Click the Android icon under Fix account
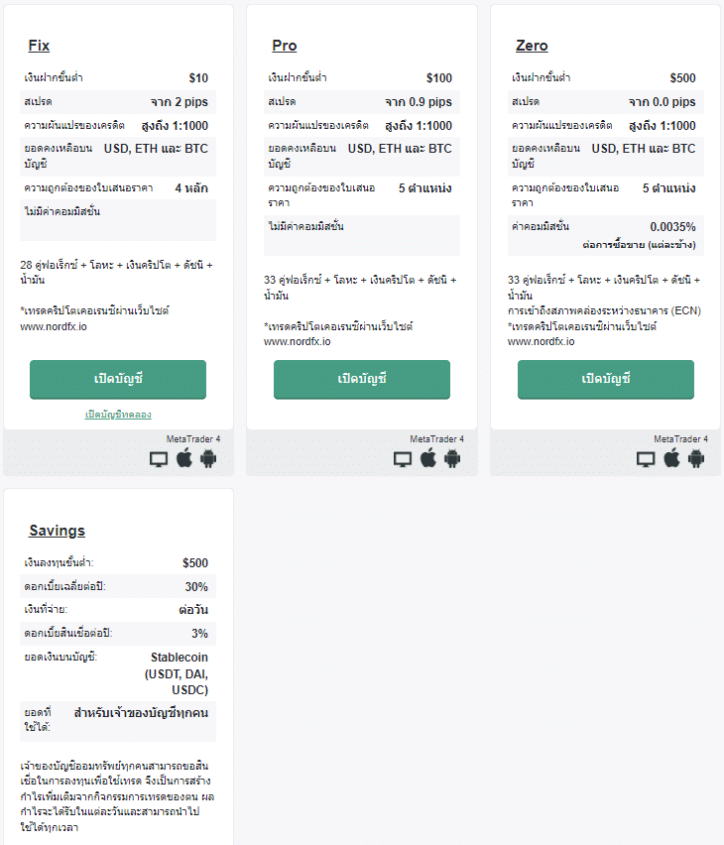724x845 pixels. pyautogui.click(x=208, y=458)
